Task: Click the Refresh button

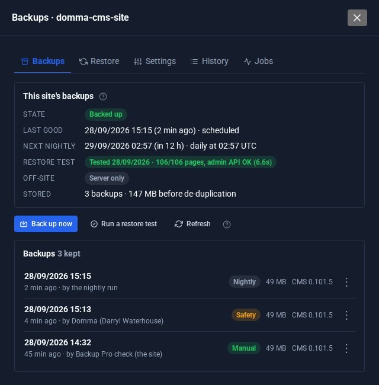Action: click(x=192, y=224)
